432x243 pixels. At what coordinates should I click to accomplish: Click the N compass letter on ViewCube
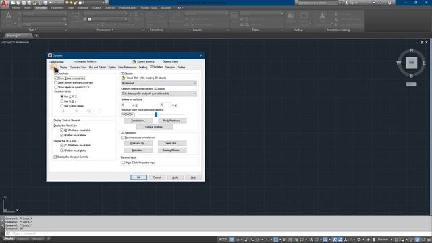click(411, 51)
